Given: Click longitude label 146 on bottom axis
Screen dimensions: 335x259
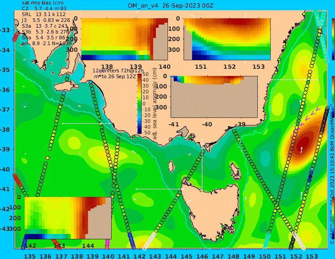Looking at the screenshot, I should tap(202, 256).
